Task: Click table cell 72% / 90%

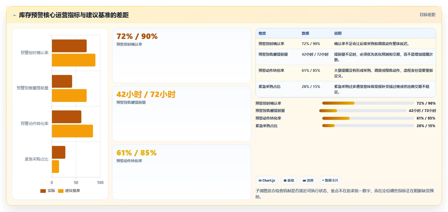Action: (311, 44)
